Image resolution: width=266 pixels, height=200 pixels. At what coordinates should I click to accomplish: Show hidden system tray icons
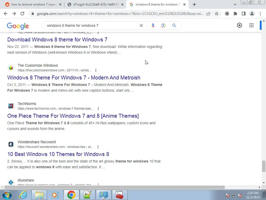tap(221, 195)
